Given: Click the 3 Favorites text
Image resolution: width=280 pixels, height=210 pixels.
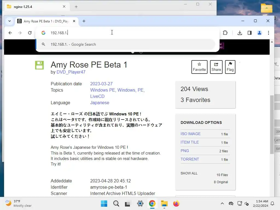Looking at the screenshot, I should pos(195,100).
